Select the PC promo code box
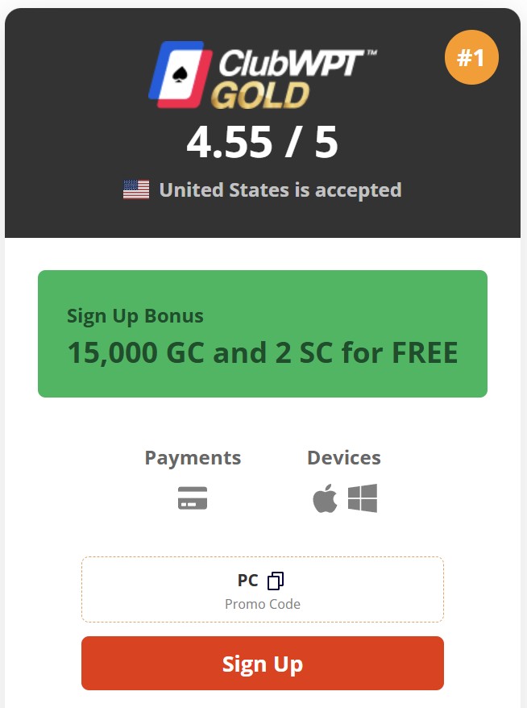 263,589
